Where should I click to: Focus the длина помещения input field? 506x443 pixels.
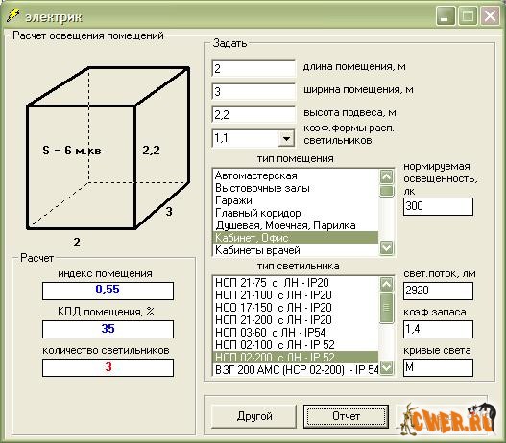click(x=253, y=69)
